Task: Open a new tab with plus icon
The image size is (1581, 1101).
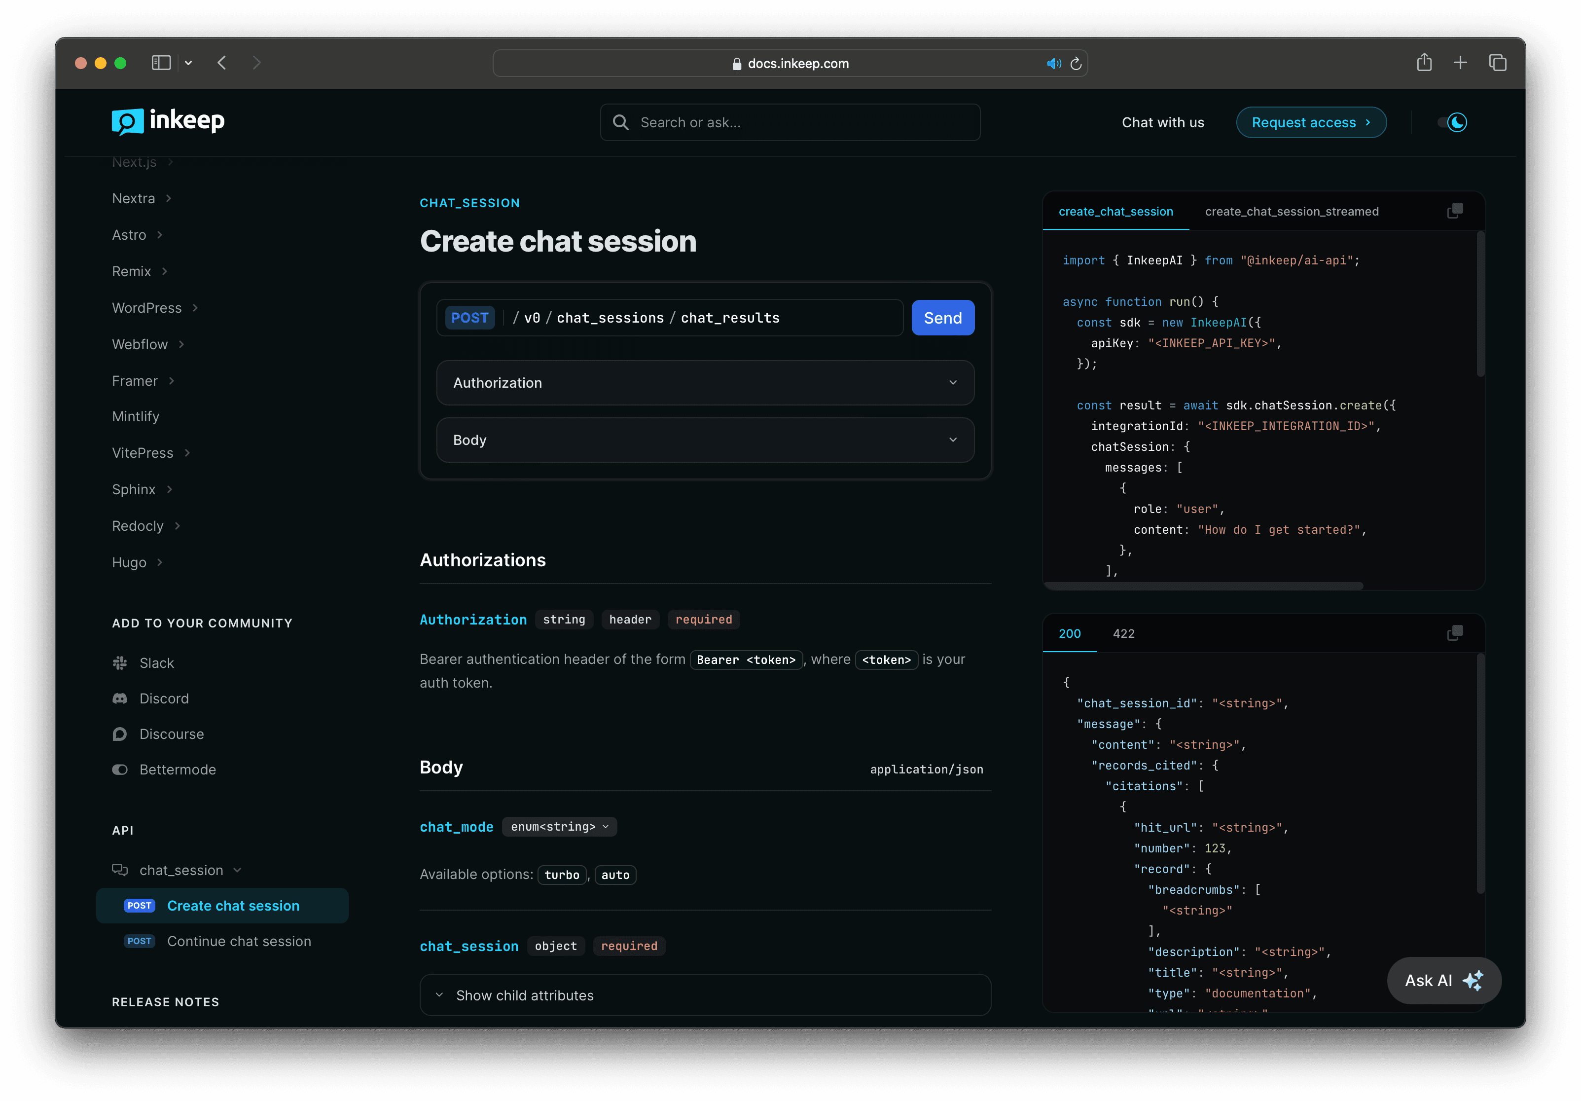Action: [x=1460, y=64]
